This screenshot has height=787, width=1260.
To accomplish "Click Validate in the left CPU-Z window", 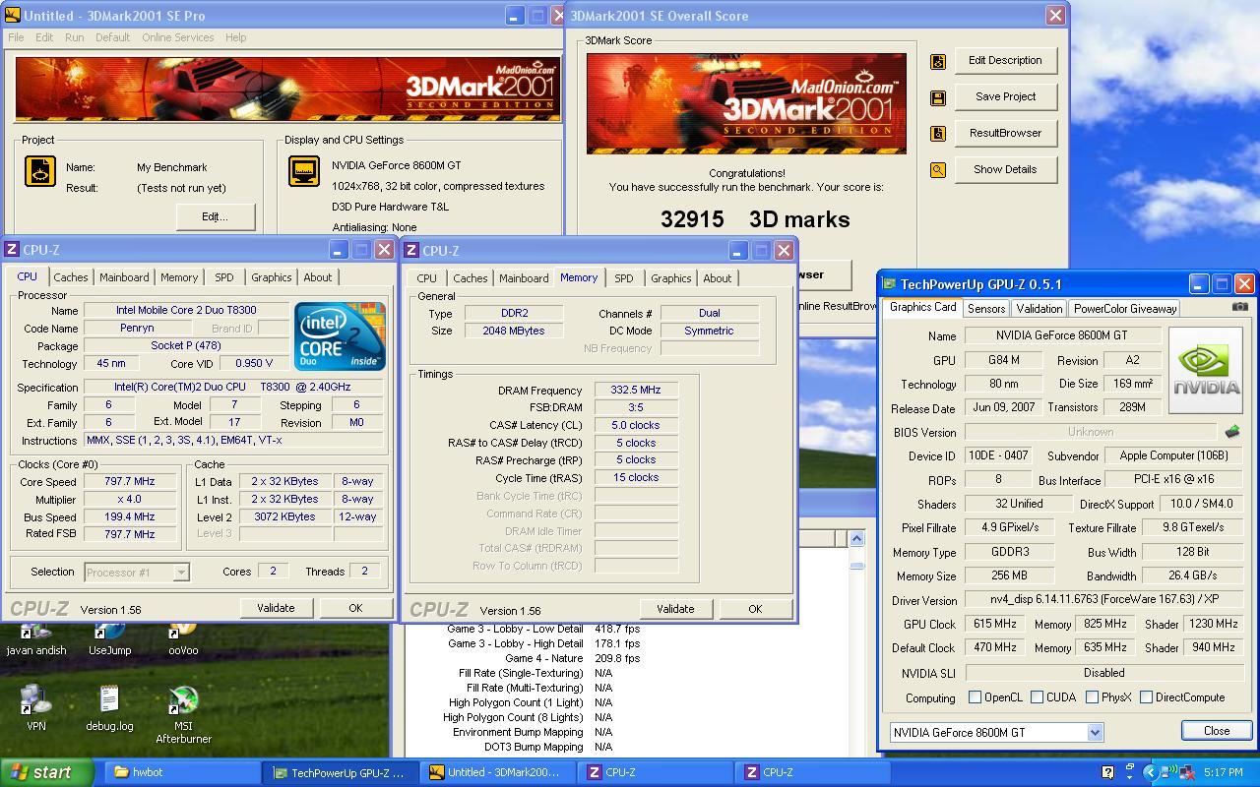I will point(276,608).
